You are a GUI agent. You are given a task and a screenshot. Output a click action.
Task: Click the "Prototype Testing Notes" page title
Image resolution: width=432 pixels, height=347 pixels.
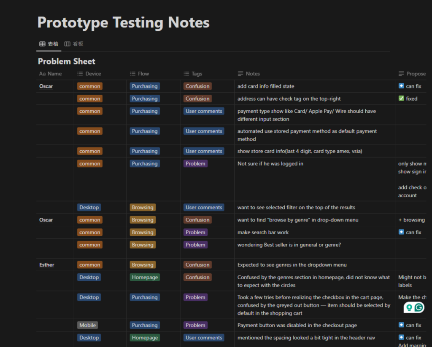pyautogui.click(x=123, y=22)
